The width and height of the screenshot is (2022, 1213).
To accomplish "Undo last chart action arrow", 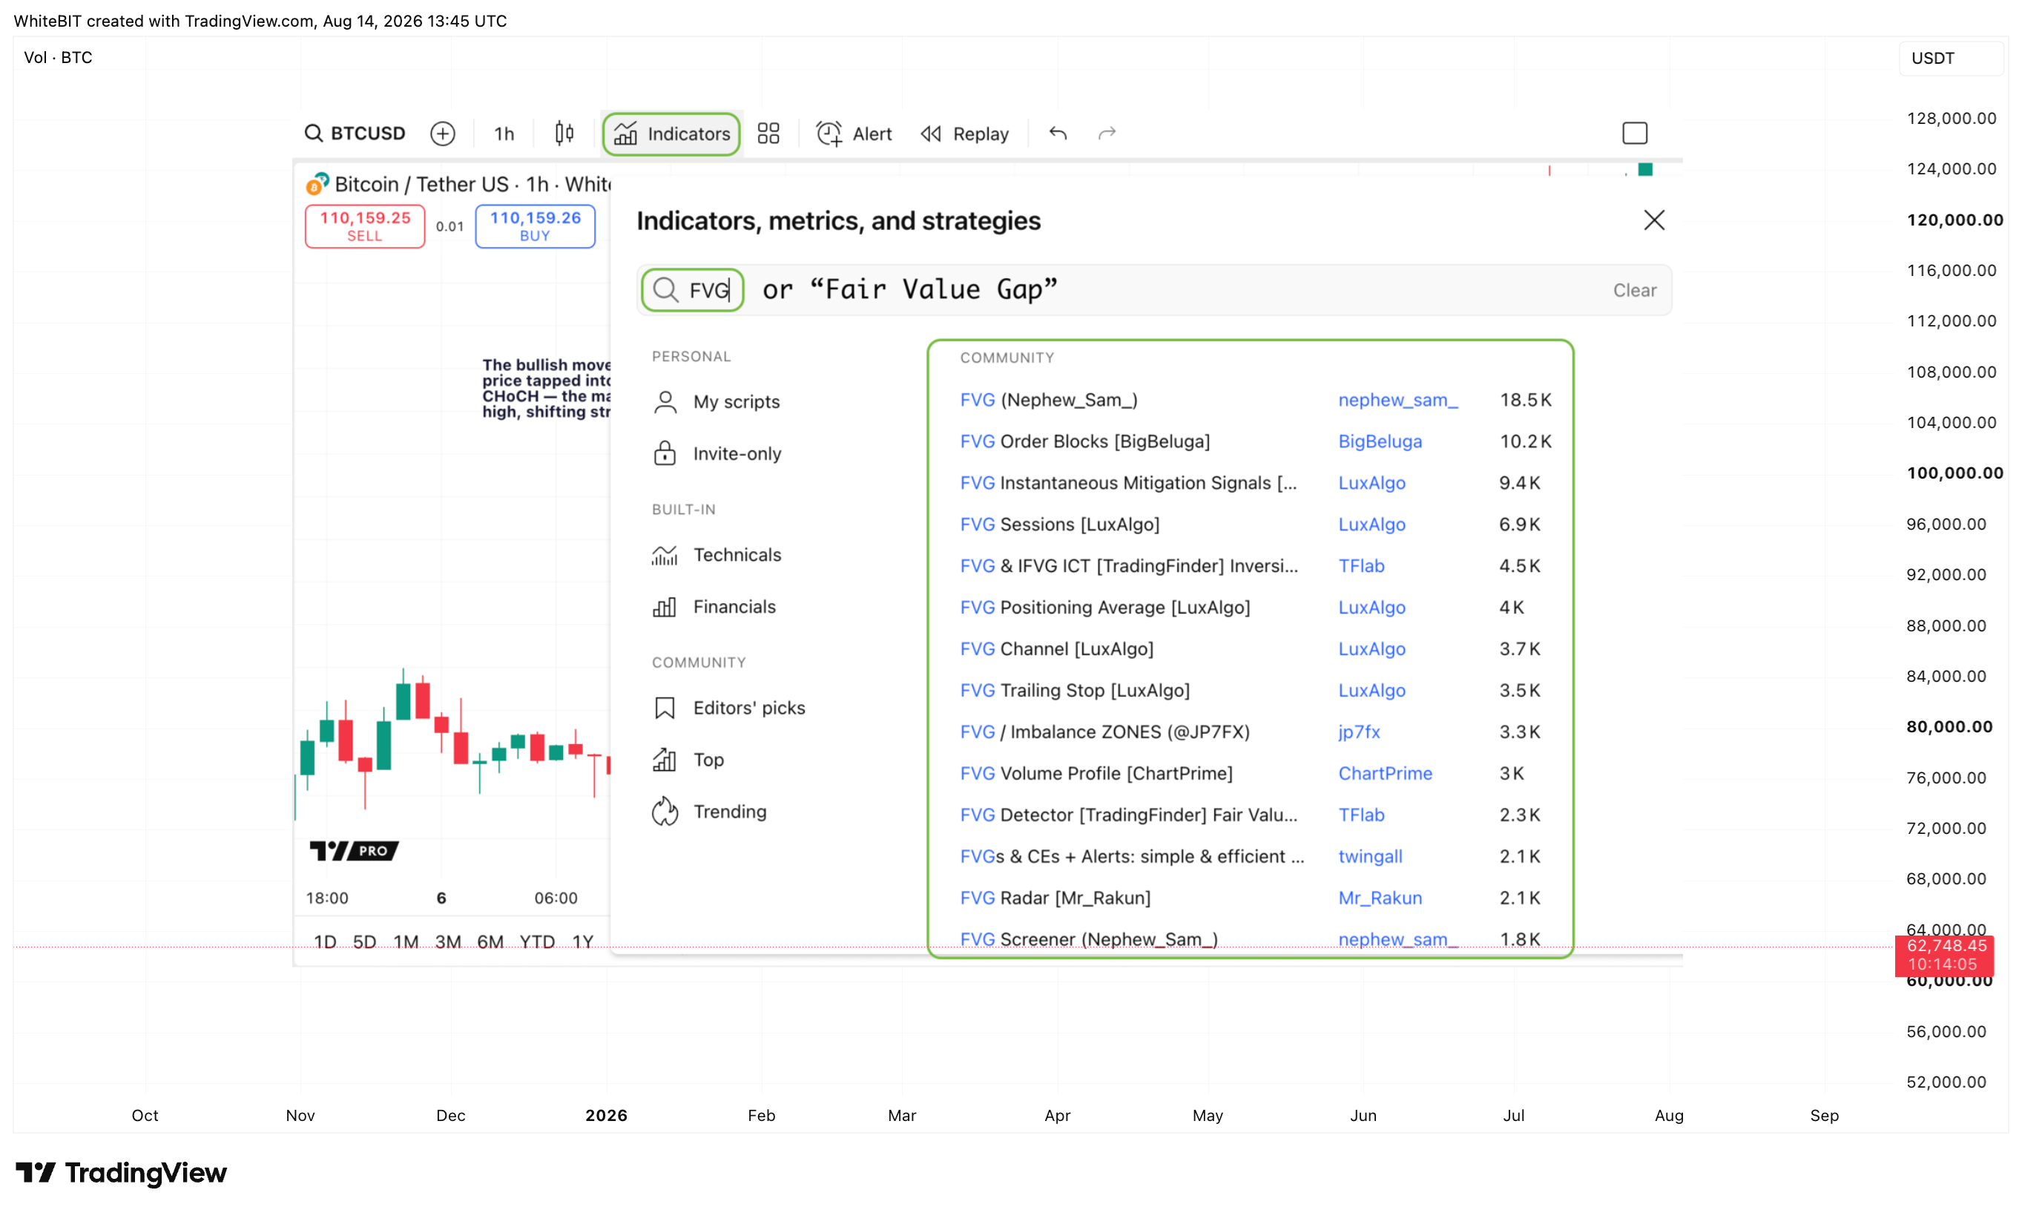I will [1058, 134].
